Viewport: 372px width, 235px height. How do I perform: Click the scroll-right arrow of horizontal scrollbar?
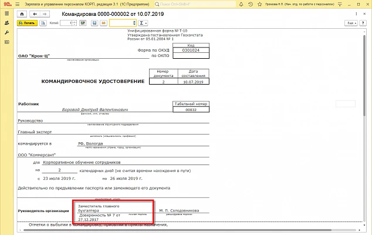click(360, 230)
